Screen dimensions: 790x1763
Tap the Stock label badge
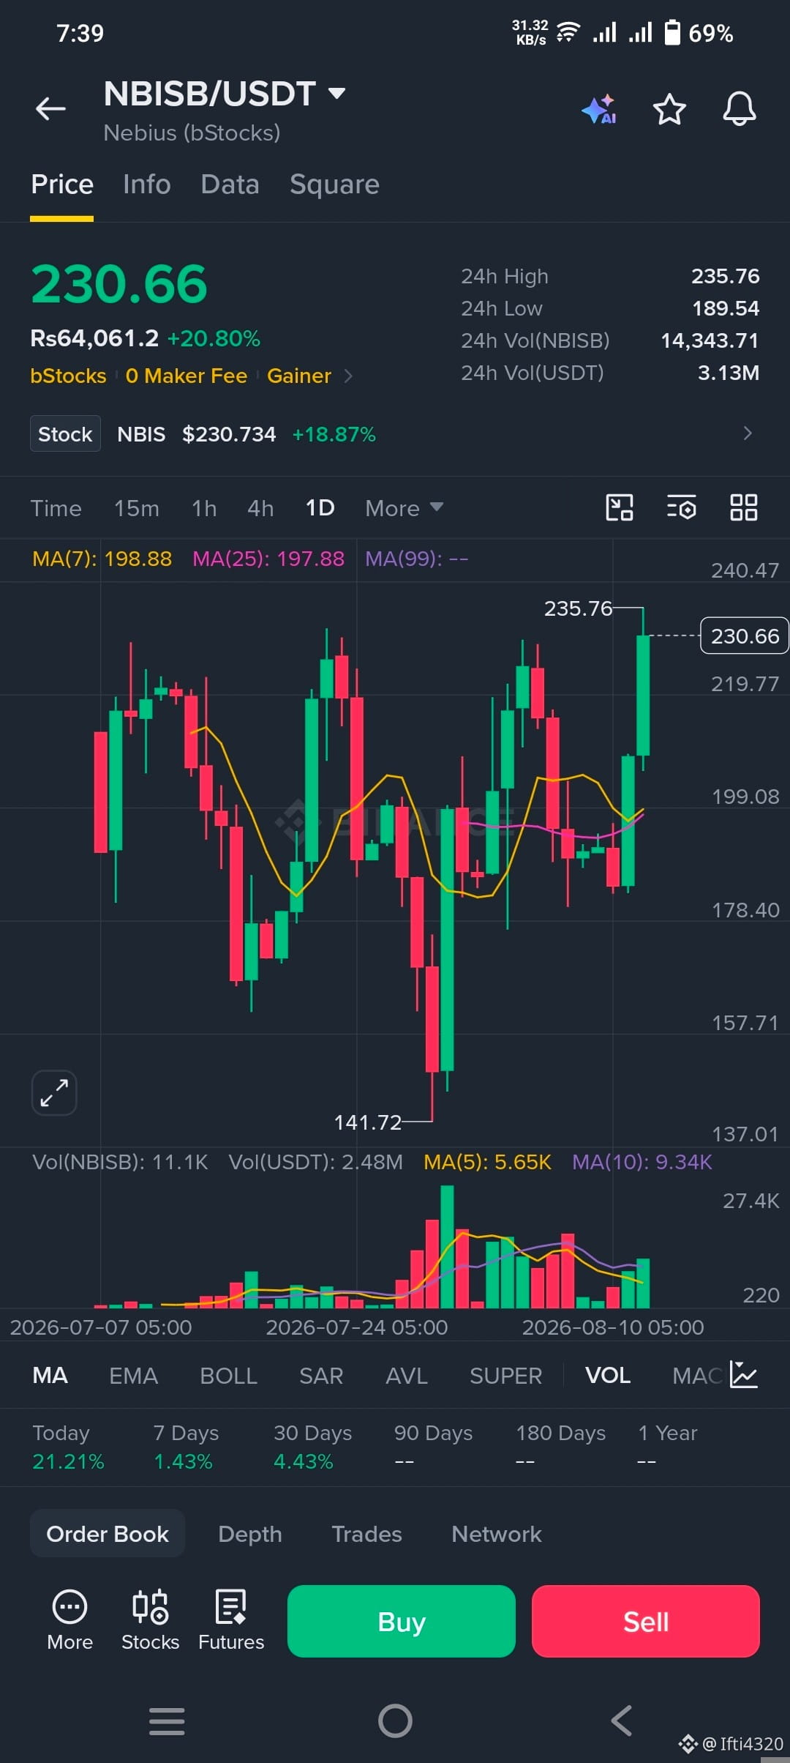point(65,433)
